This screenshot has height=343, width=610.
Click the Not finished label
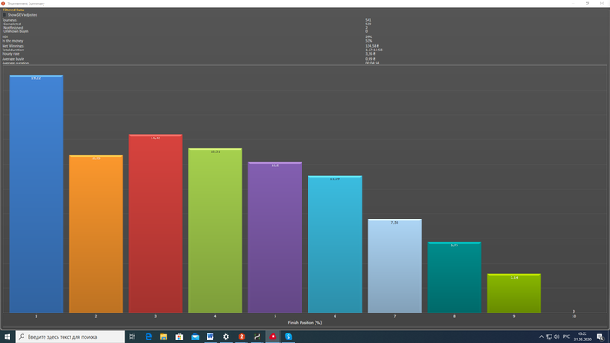pyautogui.click(x=13, y=28)
